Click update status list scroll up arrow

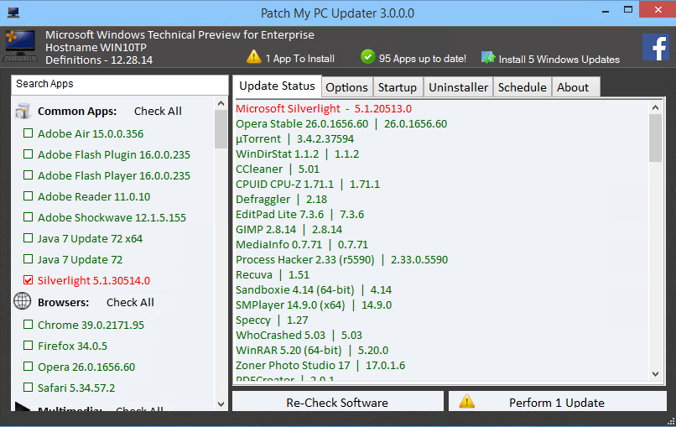(x=656, y=107)
